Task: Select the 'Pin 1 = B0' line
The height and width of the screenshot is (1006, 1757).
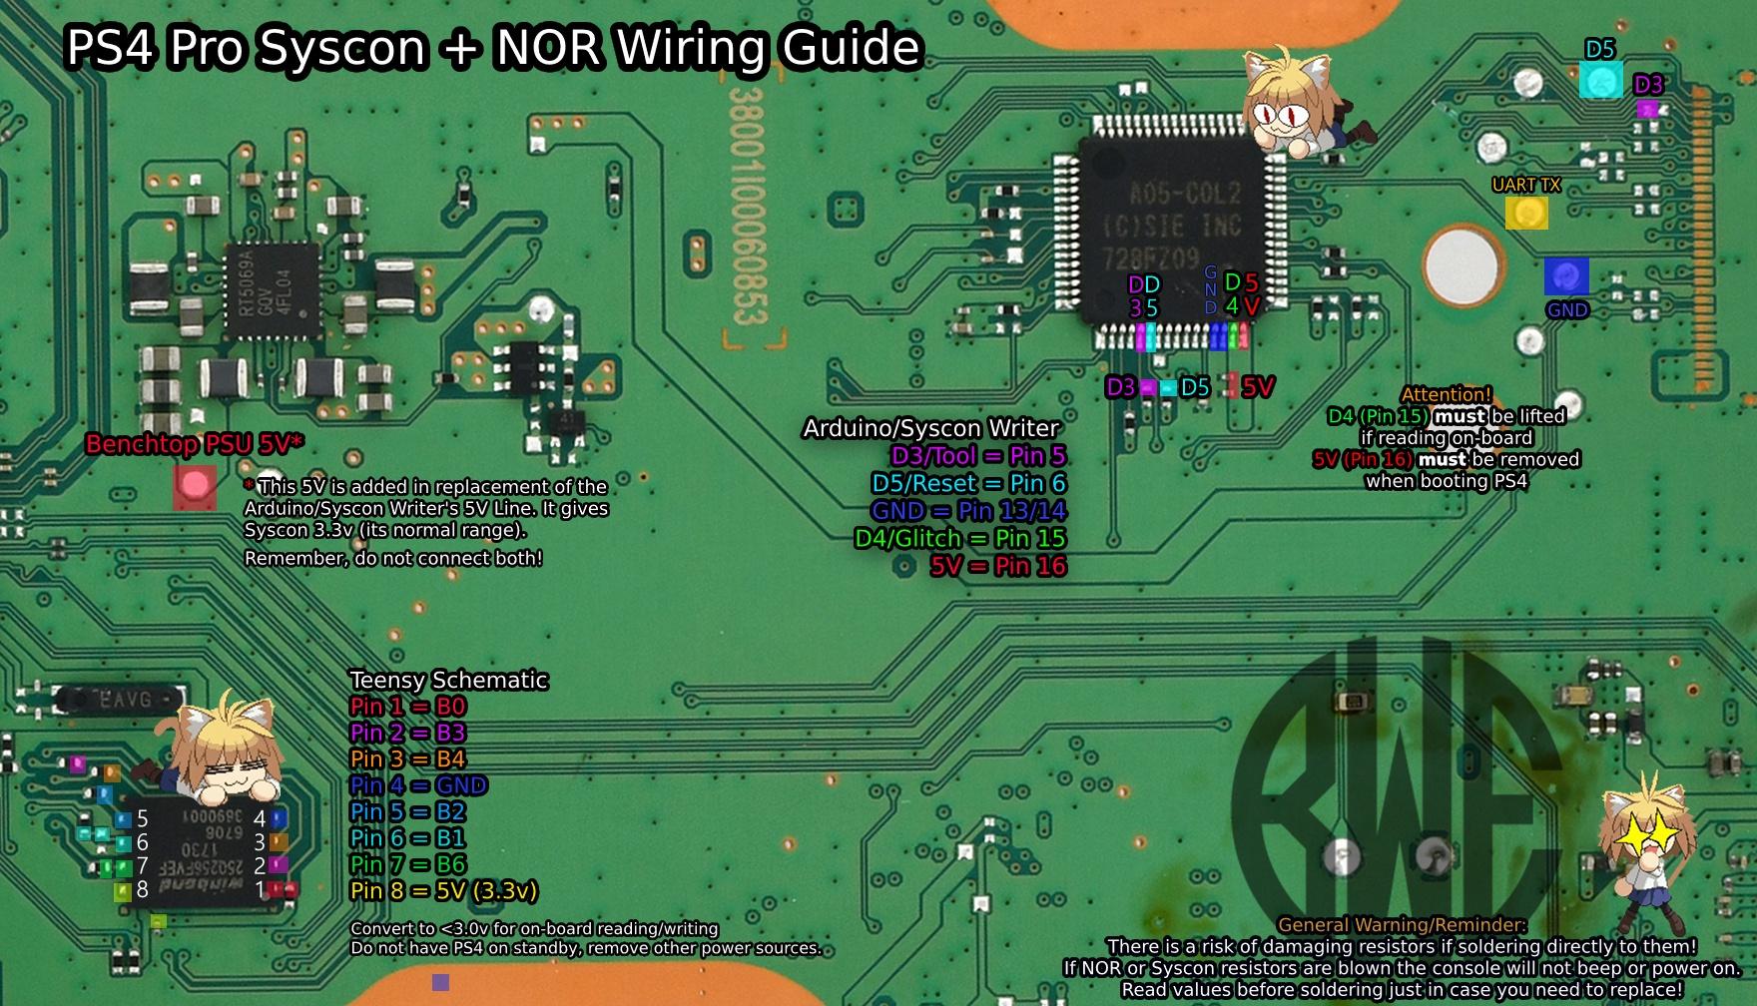Action: pyautogui.click(x=407, y=707)
